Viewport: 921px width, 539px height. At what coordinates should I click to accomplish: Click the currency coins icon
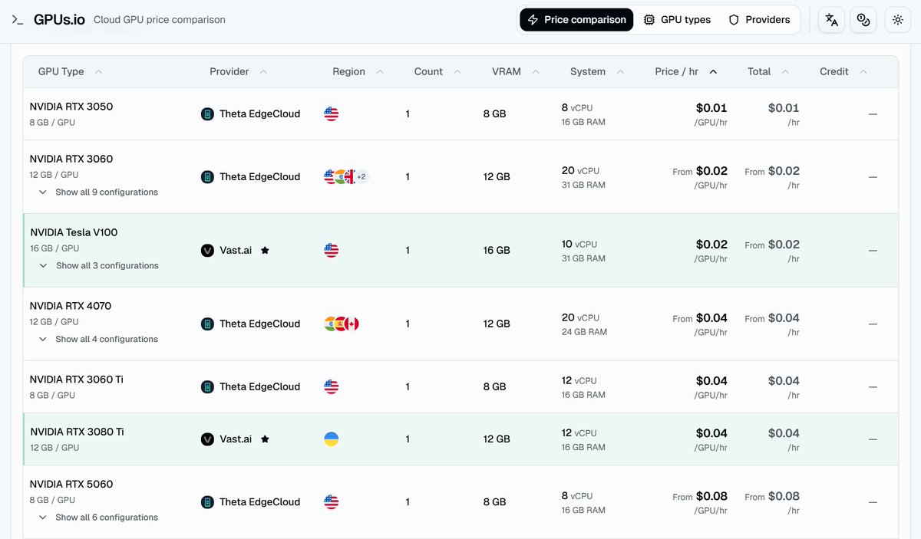click(x=863, y=20)
